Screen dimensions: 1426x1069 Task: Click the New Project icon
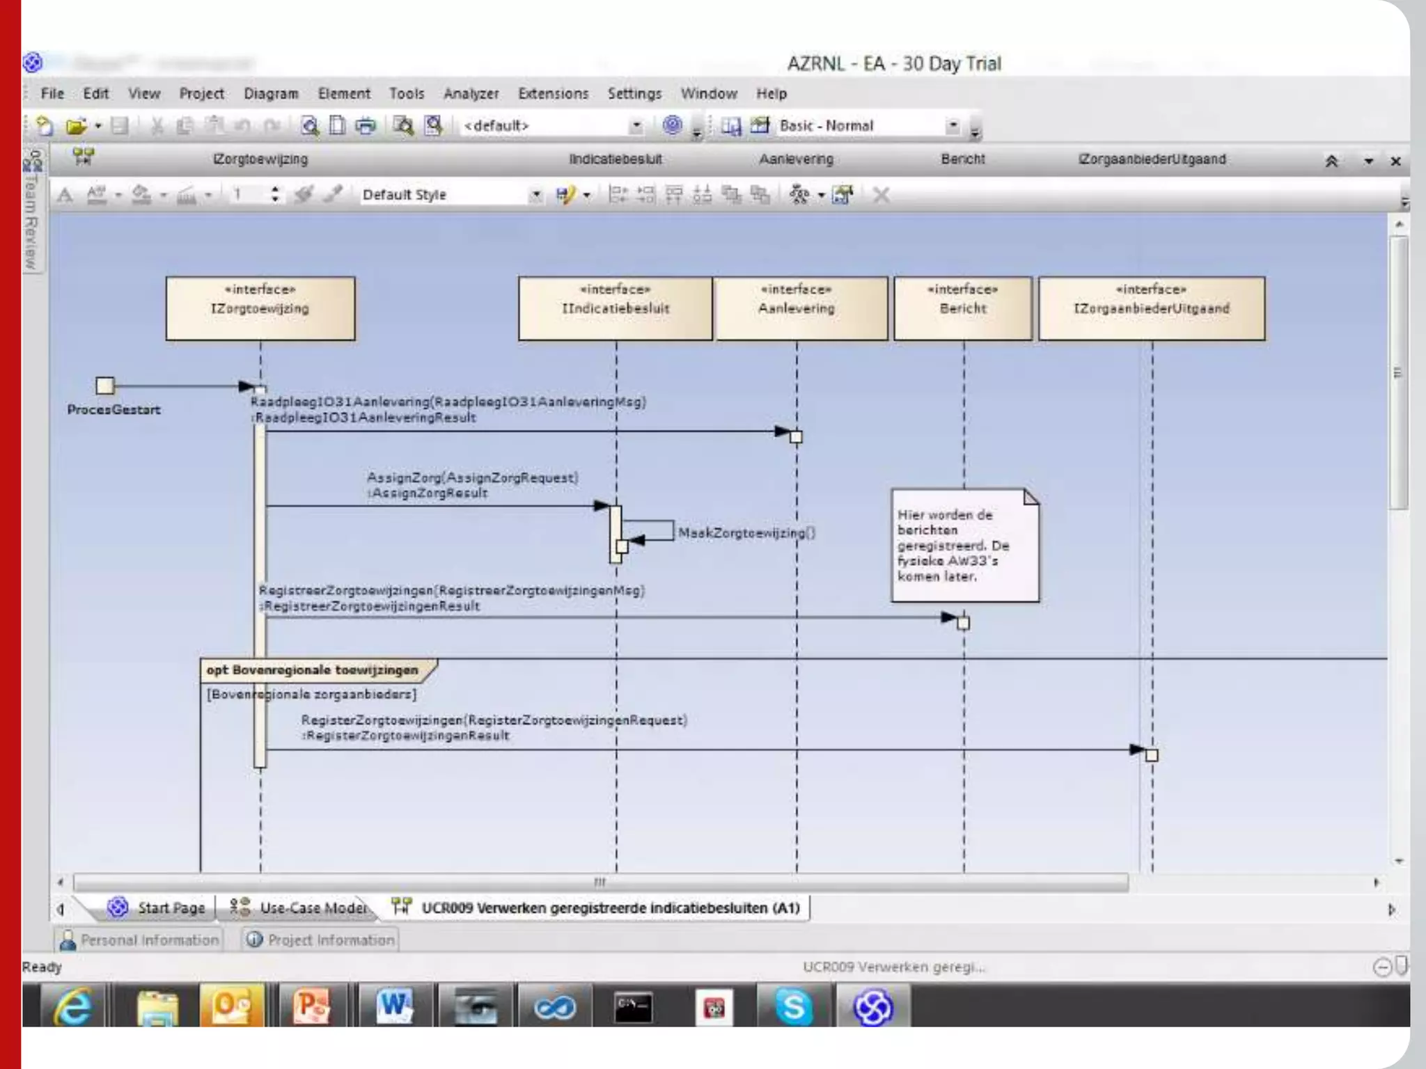(x=45, y=126)
